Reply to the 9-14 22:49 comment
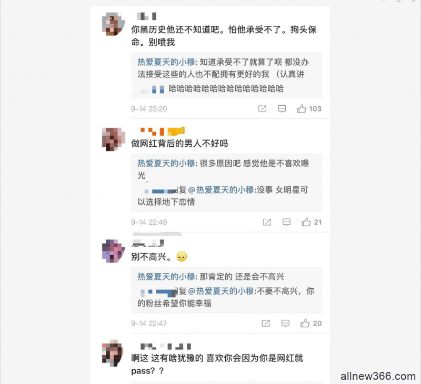 click(286, 222)
